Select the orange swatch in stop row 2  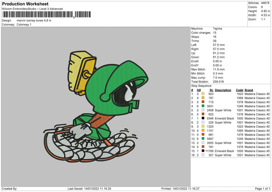(x=203, y=98)
